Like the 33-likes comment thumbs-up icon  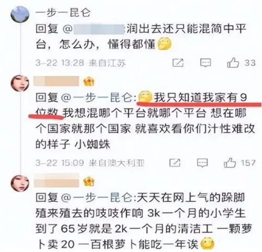coord(233,62)
